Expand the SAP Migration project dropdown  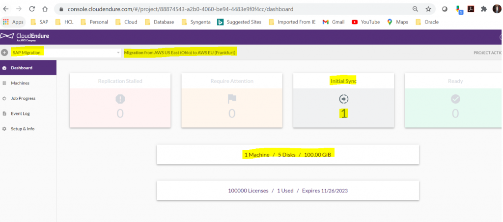tap(65, 53)
